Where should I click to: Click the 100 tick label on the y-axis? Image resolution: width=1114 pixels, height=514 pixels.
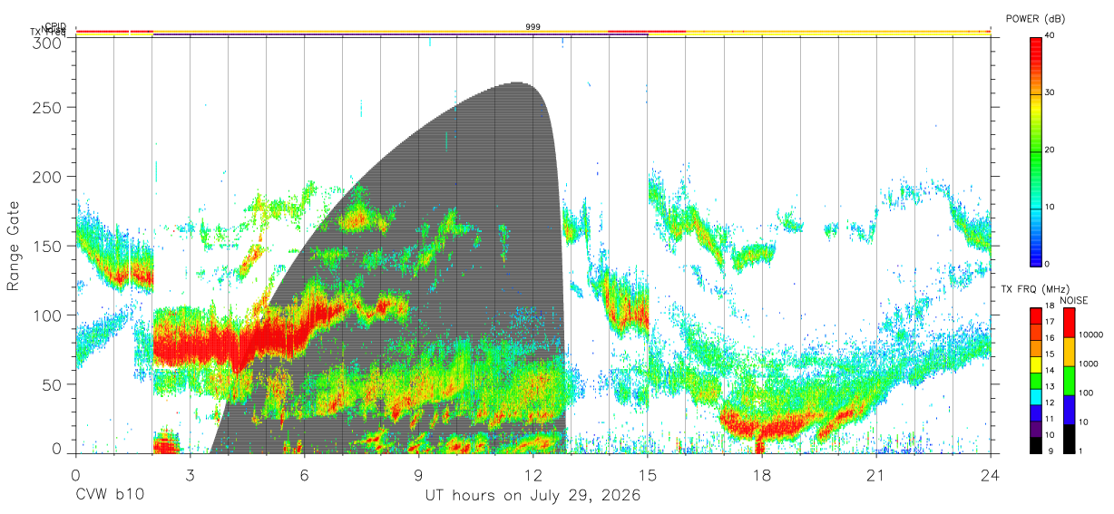pos(47,315)
